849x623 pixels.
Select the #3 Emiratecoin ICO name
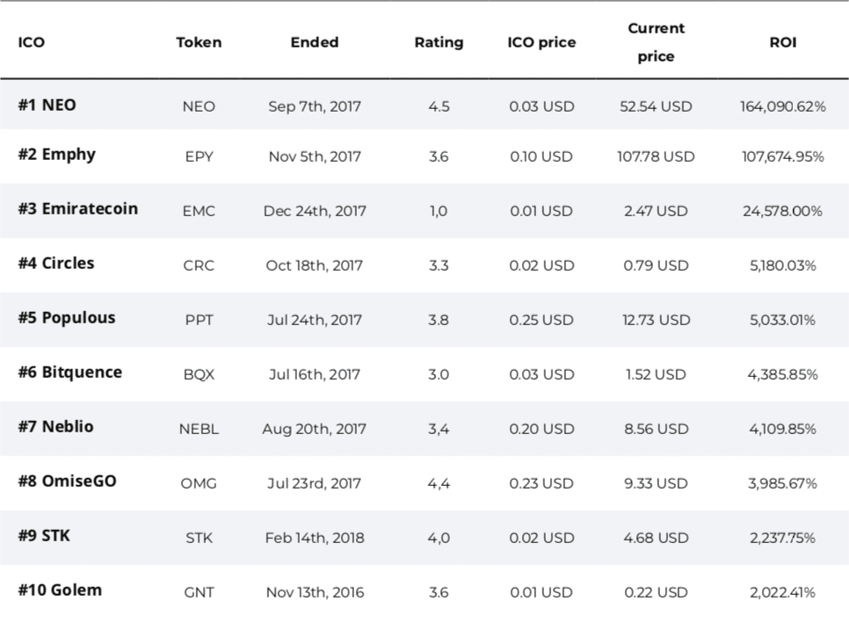pos(78,209)
